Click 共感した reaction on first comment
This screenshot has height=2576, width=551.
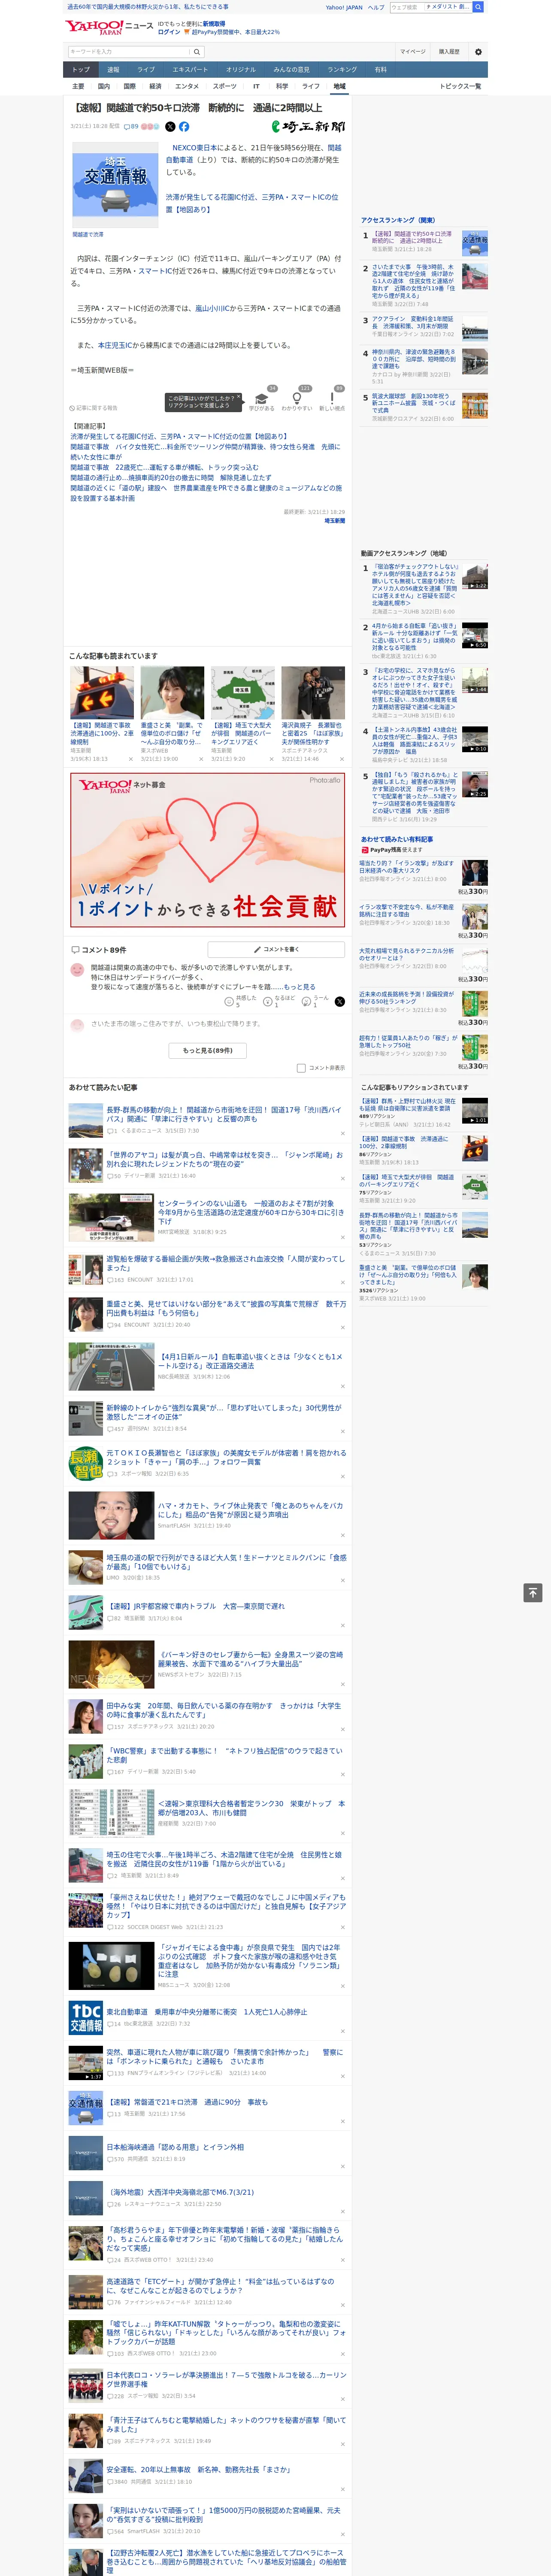[x=241, y=1001]
